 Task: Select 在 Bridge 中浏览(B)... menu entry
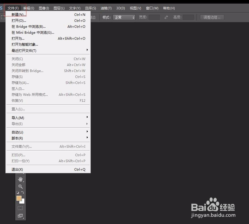(48, 27)
